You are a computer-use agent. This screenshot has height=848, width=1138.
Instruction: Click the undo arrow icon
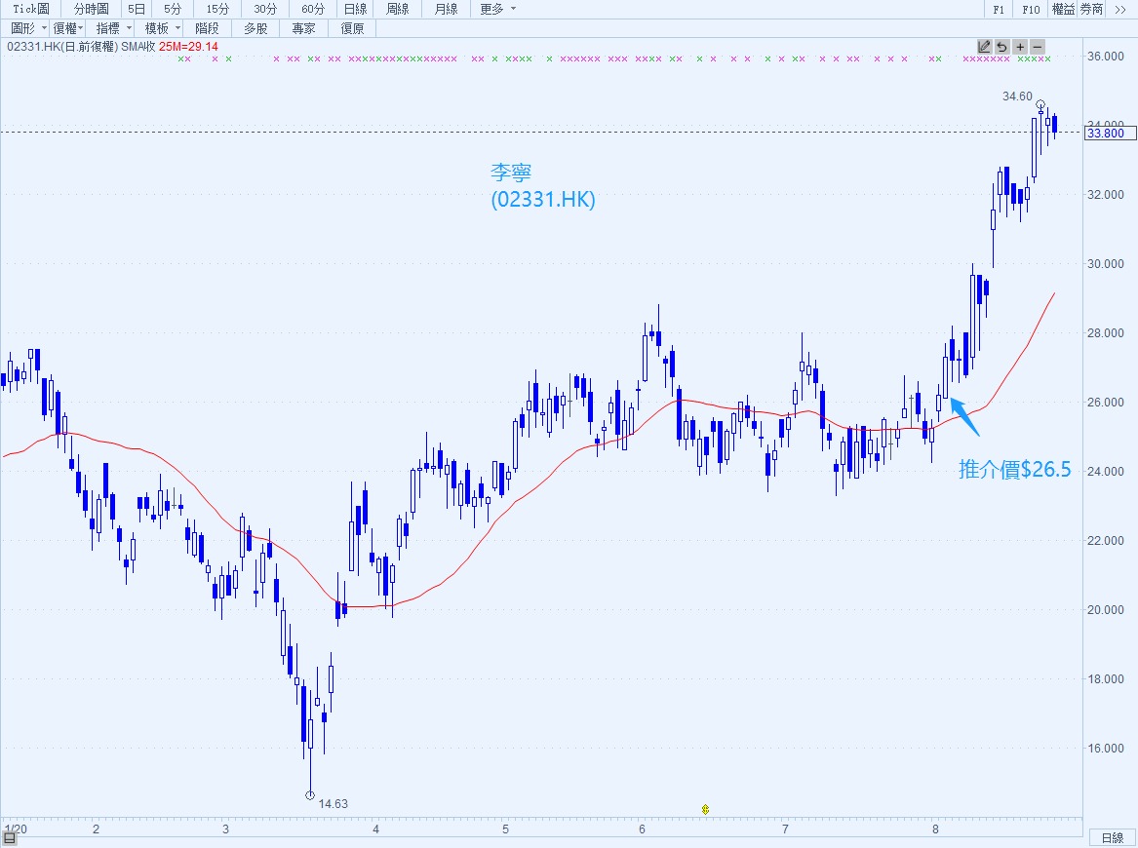(1001, 47)
